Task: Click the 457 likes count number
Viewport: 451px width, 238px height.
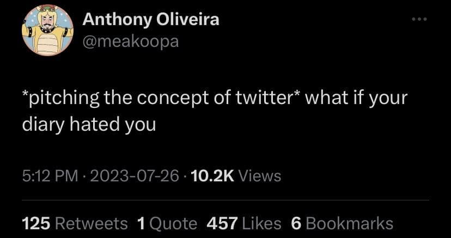Action: click(x=222, y=223)
